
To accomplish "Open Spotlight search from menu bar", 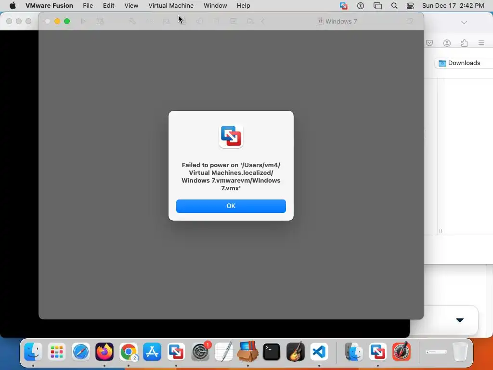I will (x=394, y=6).
